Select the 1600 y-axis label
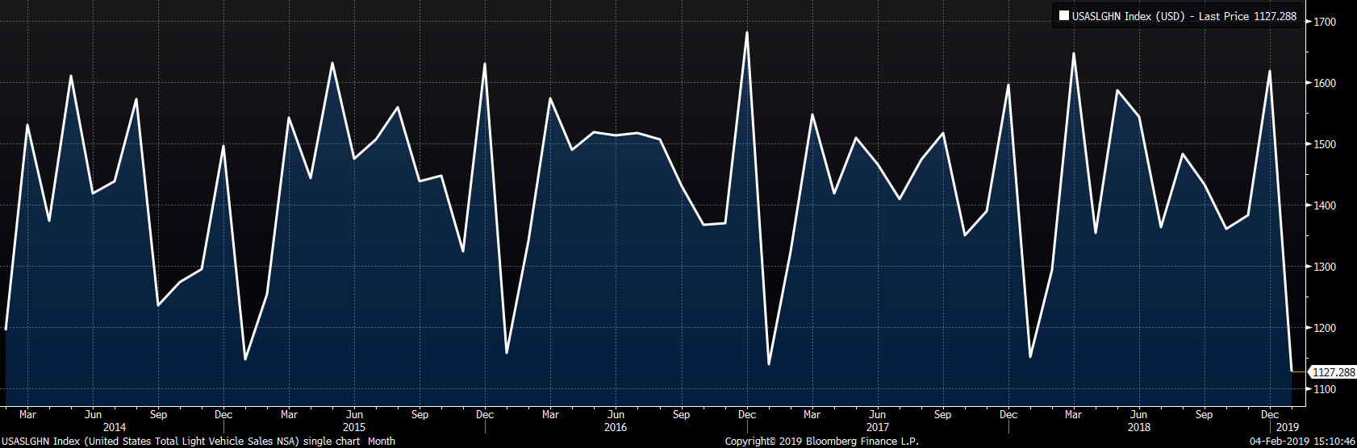This screenshot has height=448, width=1357. (1326, 83)
